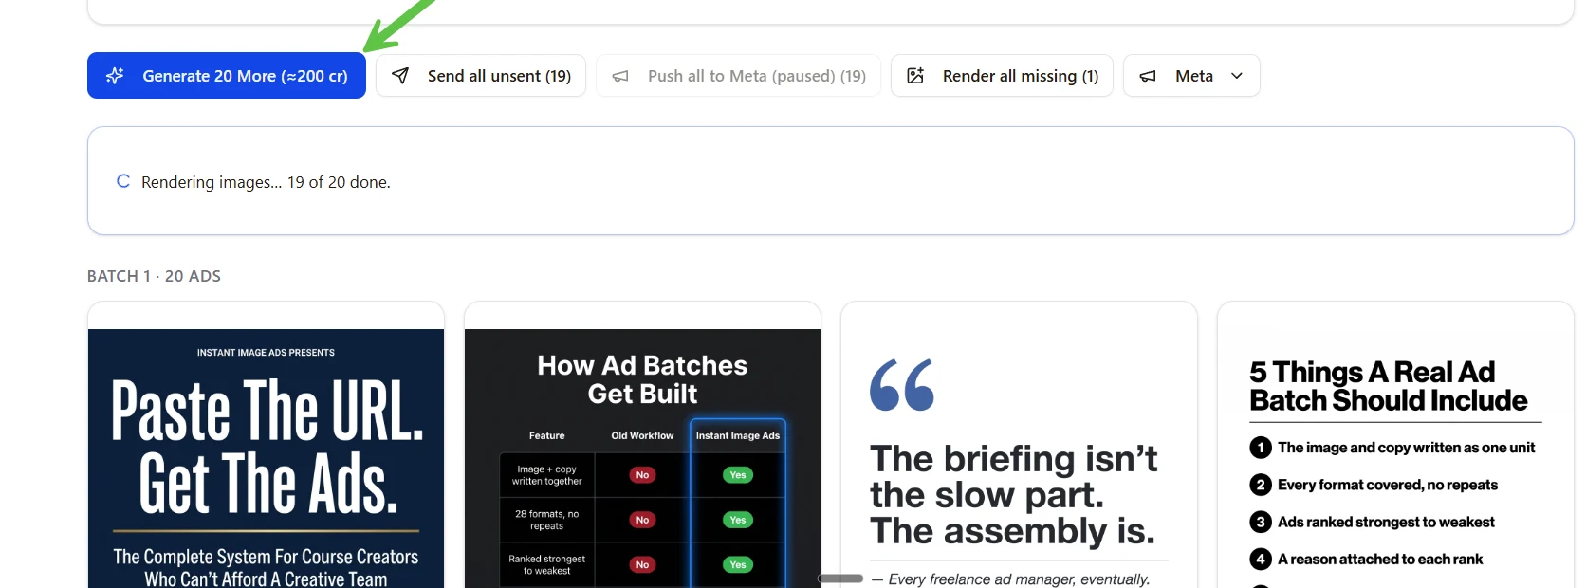The height and width of the screenshot is (588, 1586).
Task: Render all missing images
Action: click(1002, 76)
